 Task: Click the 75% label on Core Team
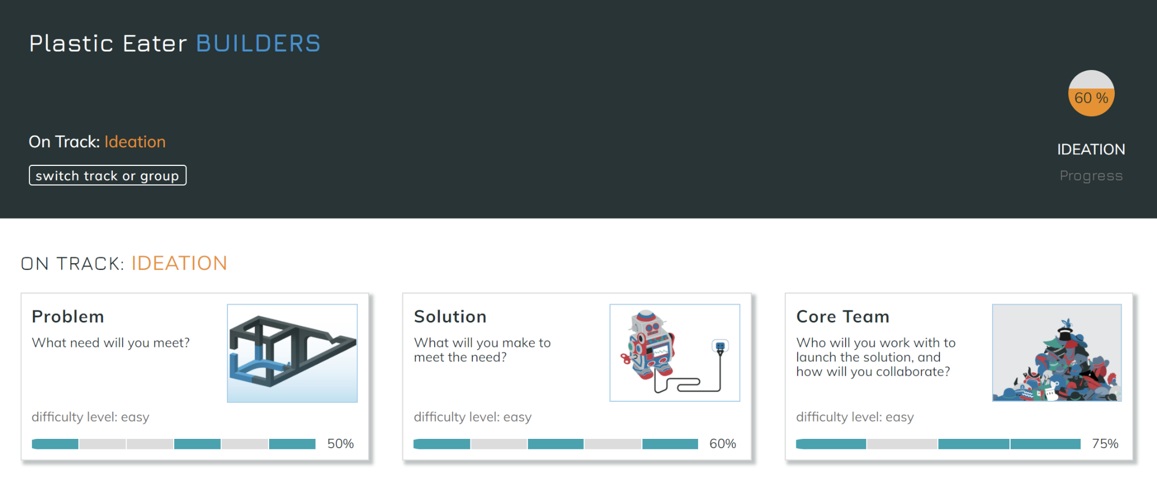click(1105, 444)
